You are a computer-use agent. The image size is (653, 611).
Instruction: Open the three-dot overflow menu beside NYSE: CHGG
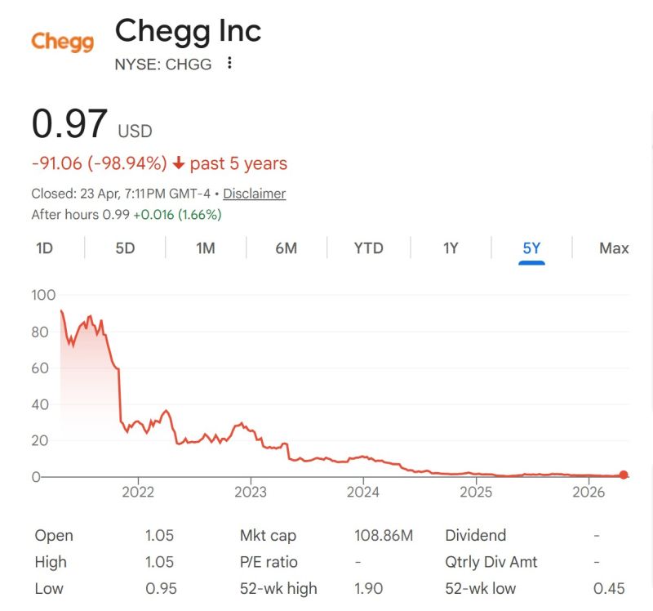[229, 63]
